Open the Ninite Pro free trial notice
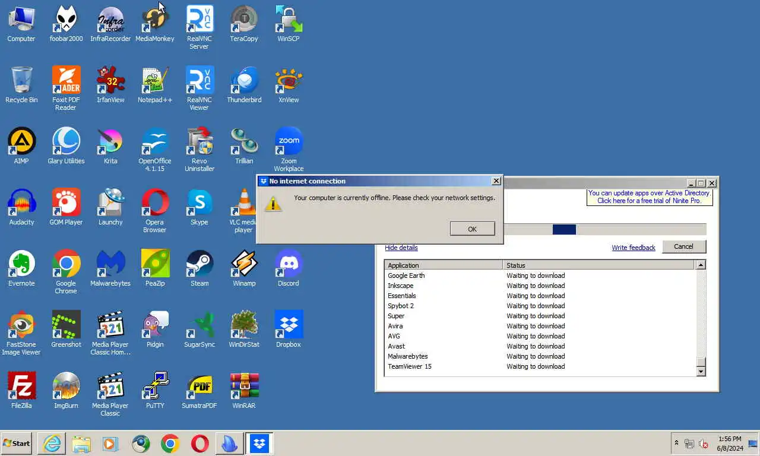The width and height of the screenshot is (760, 456). click(x=649, y=197)
